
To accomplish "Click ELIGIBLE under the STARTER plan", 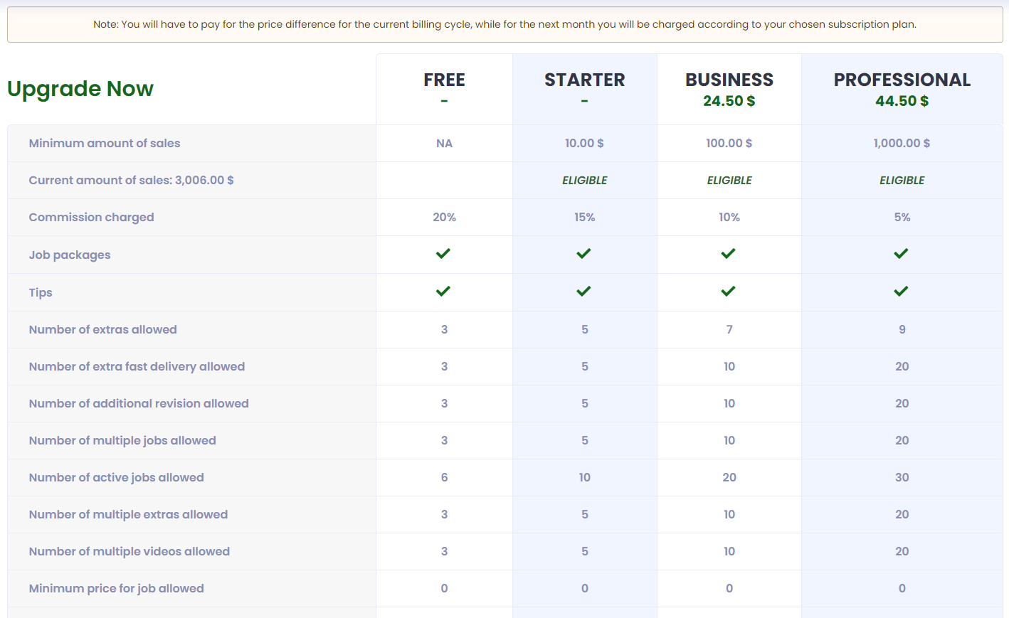I will [x=585, y=181].
